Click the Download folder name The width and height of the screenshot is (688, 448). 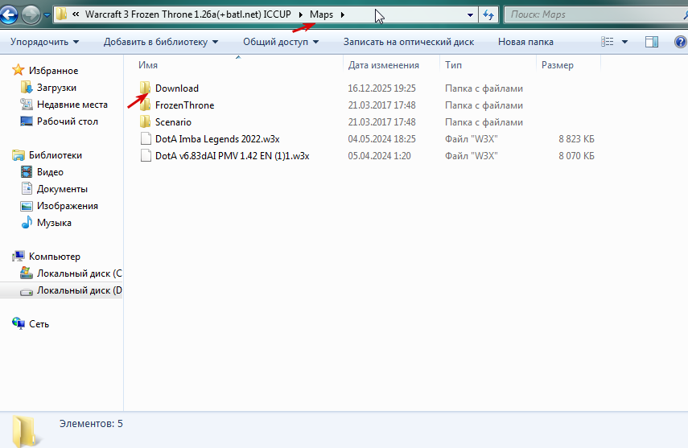(x=177, y=88)
